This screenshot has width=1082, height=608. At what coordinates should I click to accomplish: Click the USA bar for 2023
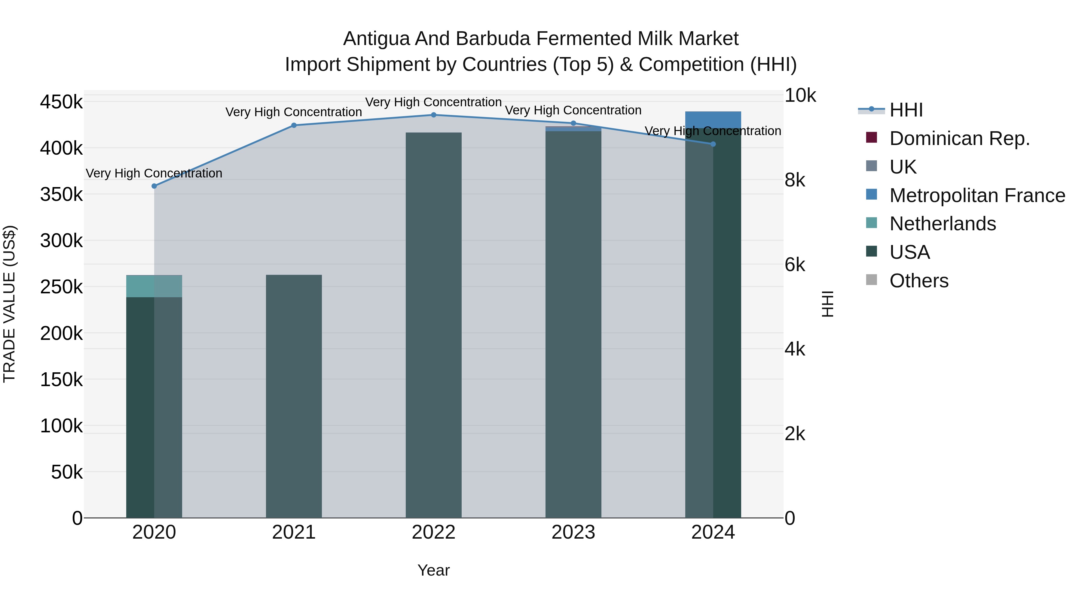click(573, 324)
